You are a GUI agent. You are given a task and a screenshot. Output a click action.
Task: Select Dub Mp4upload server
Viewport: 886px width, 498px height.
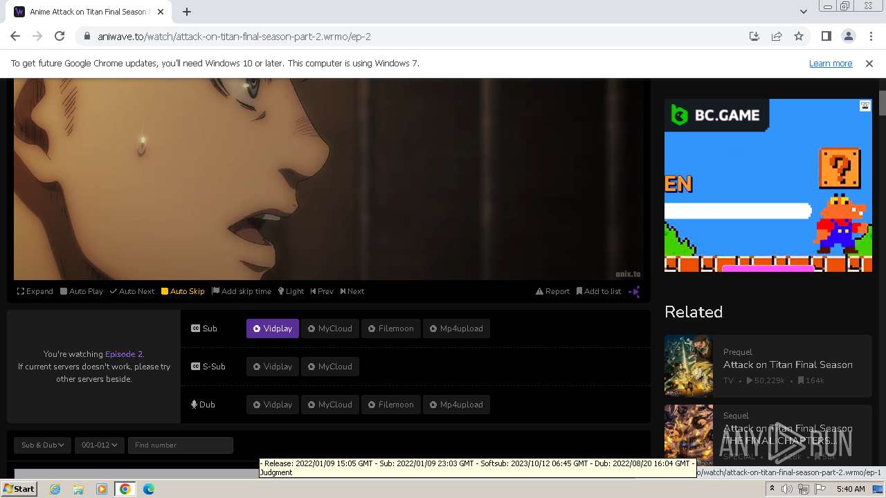coord(456,405)
